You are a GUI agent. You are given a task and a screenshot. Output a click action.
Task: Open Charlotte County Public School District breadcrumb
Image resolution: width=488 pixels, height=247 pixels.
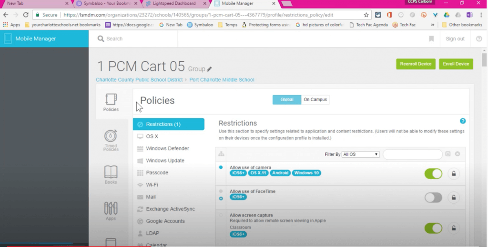pos(139,80)
